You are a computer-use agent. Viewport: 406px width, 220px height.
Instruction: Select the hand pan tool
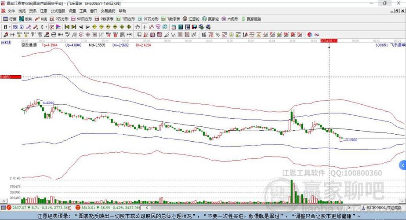click(x=138, y=27)
